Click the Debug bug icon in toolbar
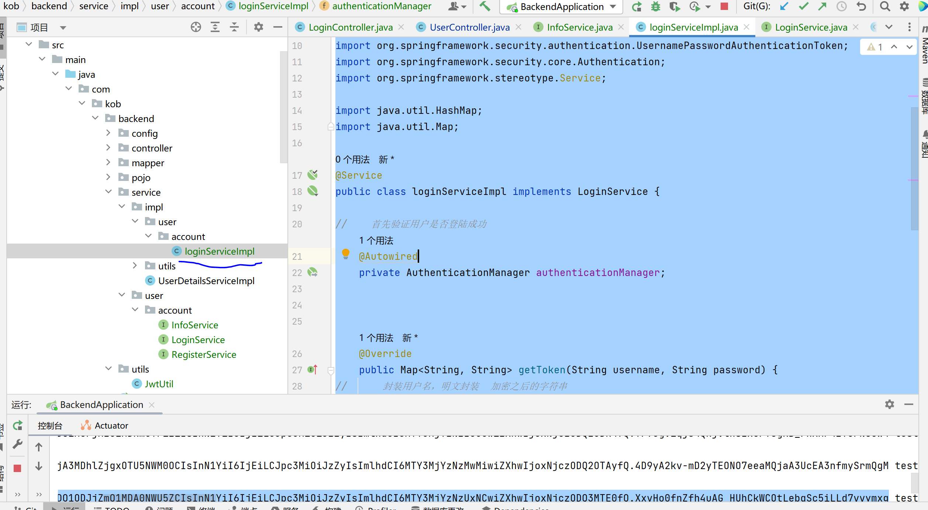The image size is (928, 510). [x=656, y=6]
